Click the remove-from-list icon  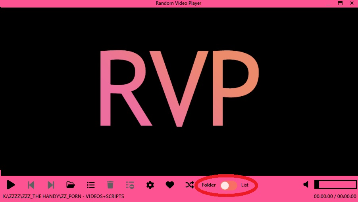pos(130,185)
